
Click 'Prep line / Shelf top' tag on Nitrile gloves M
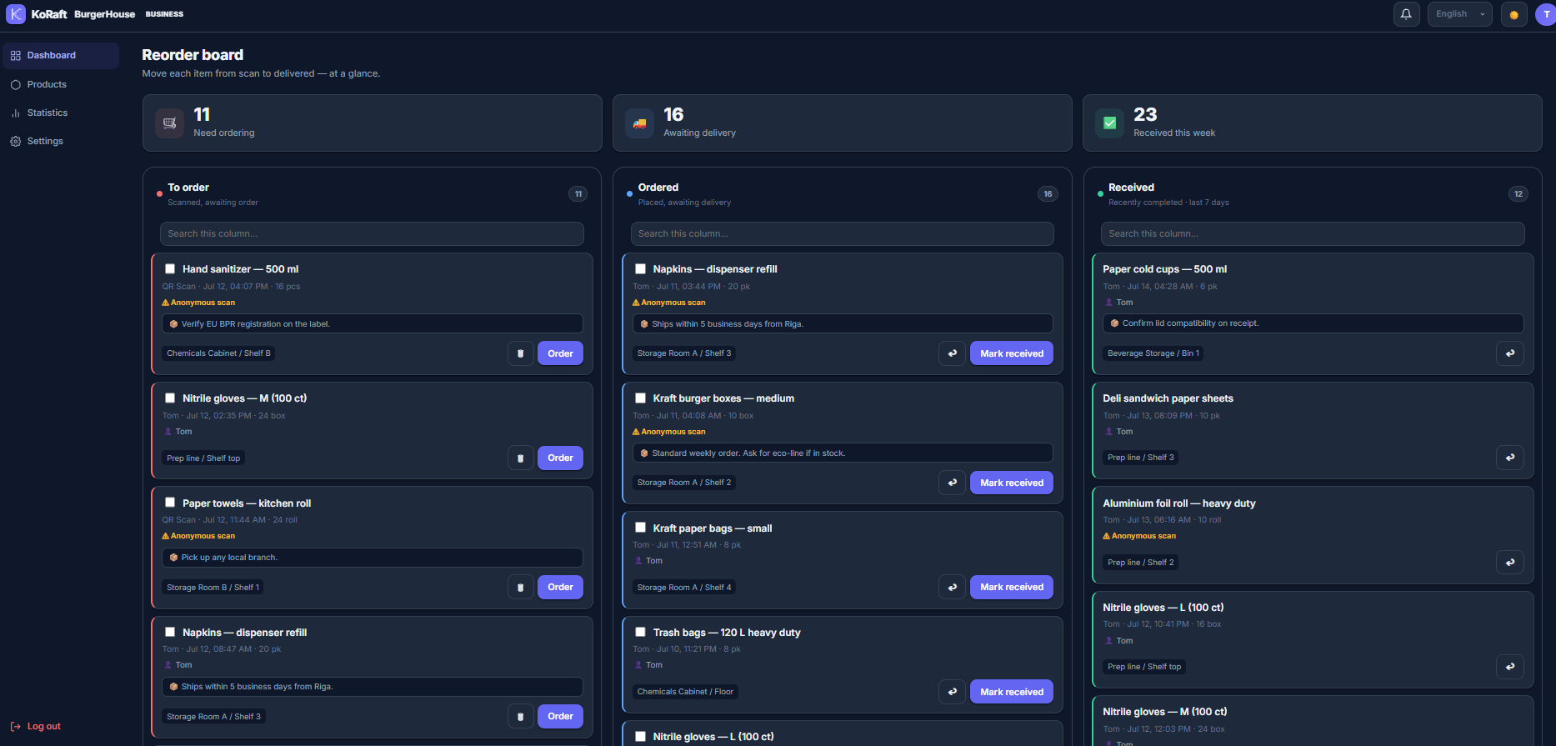point(203,458)
